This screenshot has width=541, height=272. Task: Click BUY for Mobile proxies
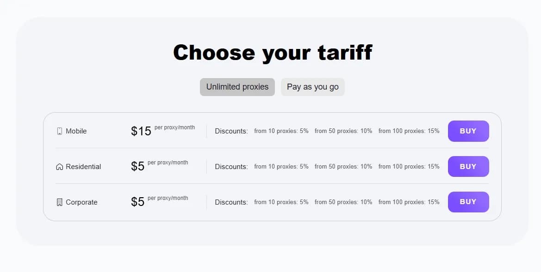click(x=468, y=131)
